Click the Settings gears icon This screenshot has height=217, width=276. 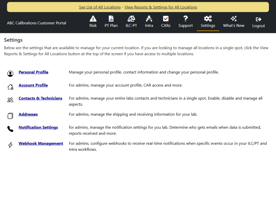click(x=208, y=19)
